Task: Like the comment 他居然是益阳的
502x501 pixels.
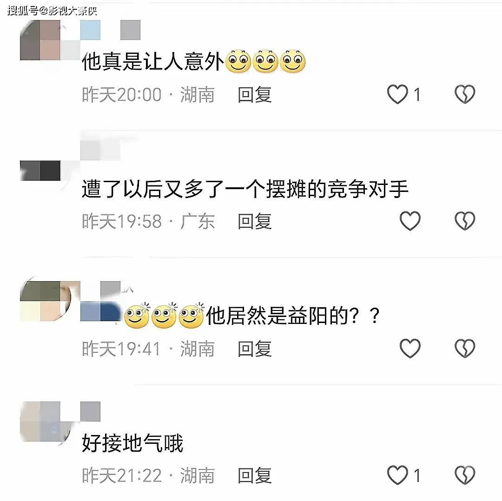Action: pos(410,348)
